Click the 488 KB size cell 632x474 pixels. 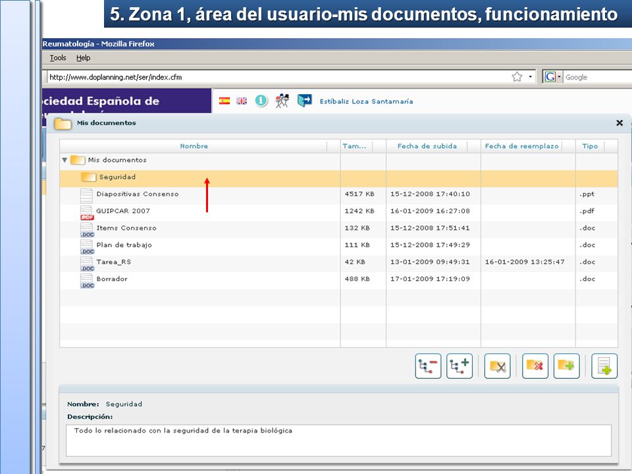tap(357, 279)
